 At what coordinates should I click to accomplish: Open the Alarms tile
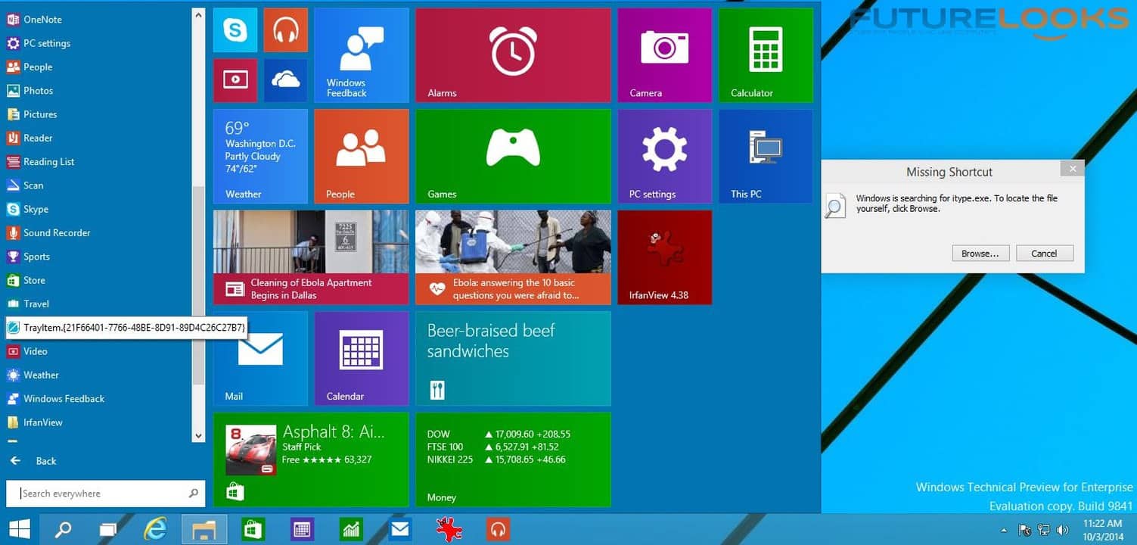(x=513, y=55)
